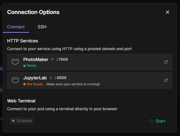Click the Not Ready status text
Viewport: 180px width, 136px height.
point(35,84)
